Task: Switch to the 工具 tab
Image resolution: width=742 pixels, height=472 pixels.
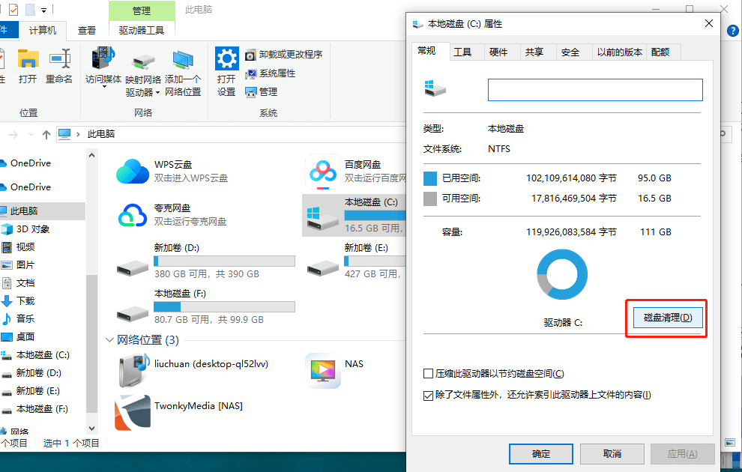Action: coord(465,52)
